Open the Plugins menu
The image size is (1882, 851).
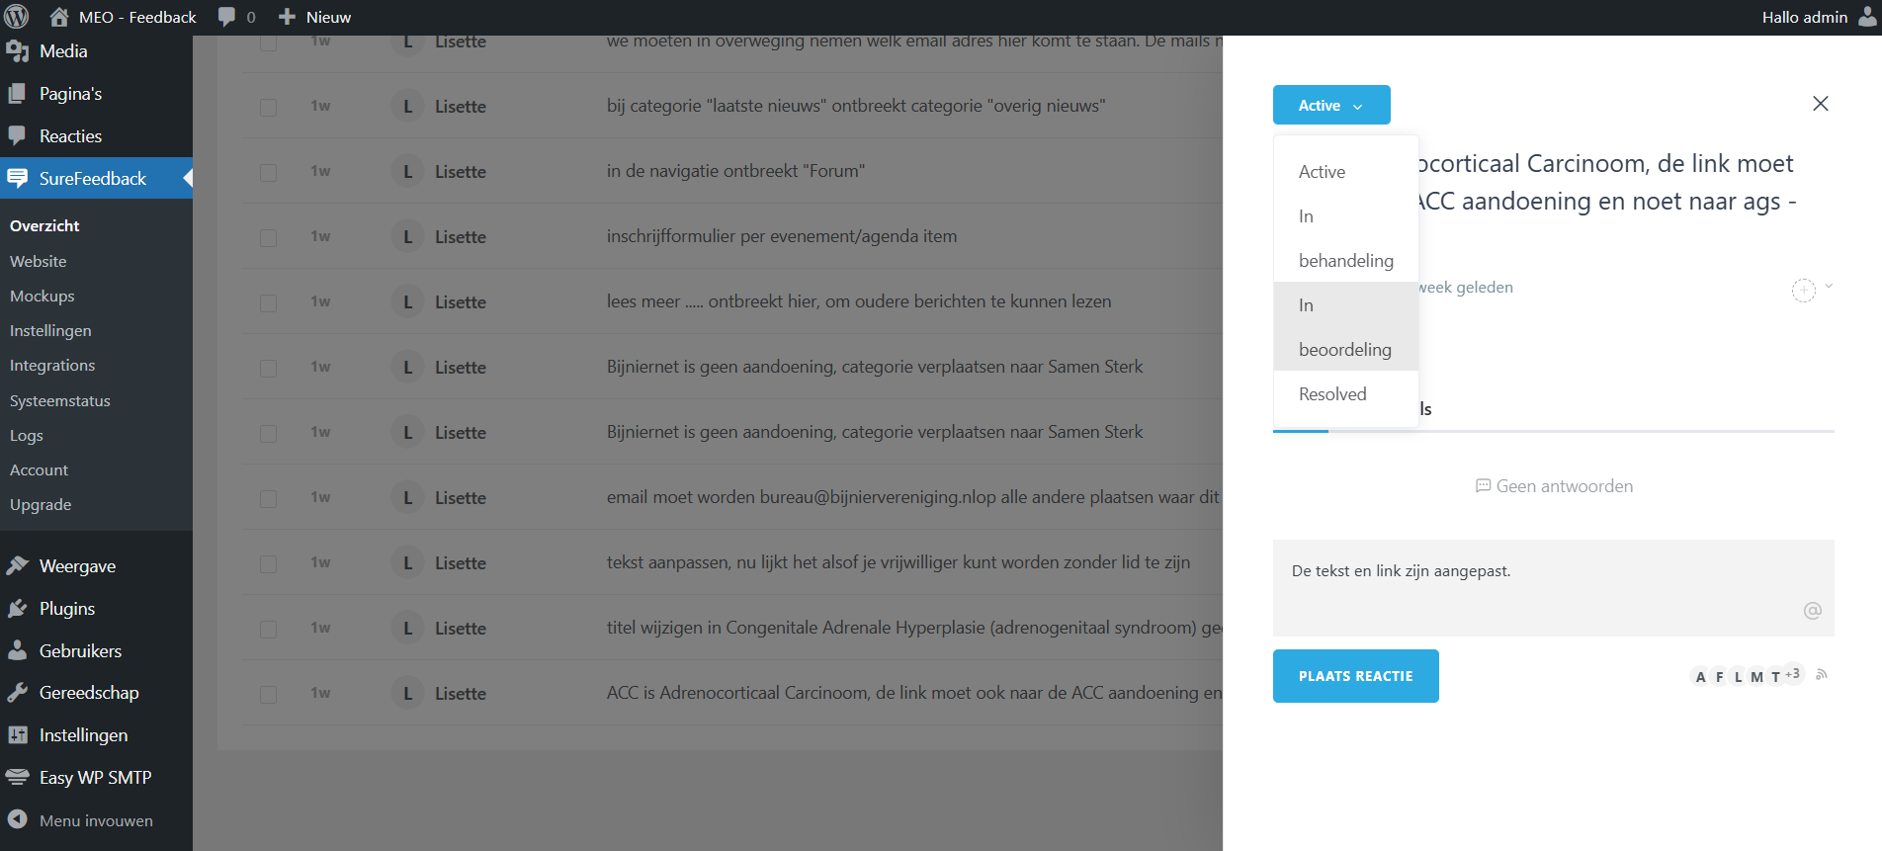pos(67,609)
